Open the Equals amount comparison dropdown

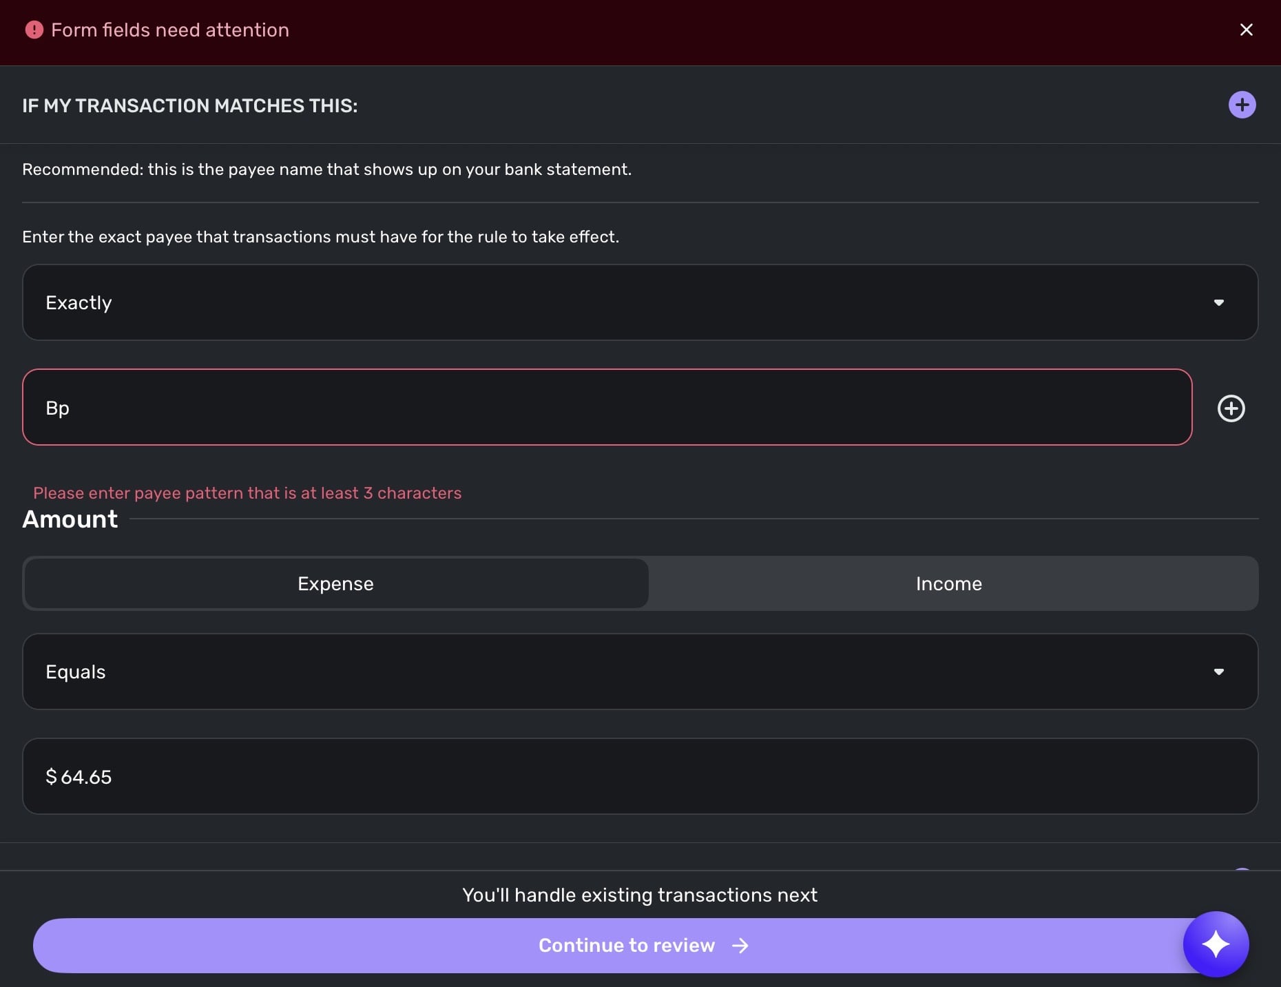click(x=620, y=672)
